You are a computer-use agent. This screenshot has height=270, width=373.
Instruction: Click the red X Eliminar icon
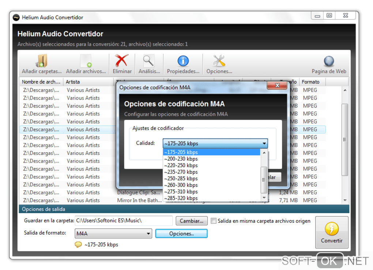(122, 60)
